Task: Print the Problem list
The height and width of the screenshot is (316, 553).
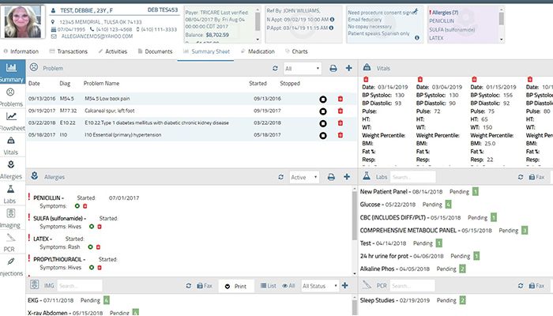Action: (333, 69)
